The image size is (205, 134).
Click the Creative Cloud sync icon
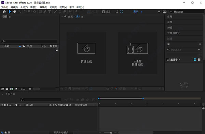(184, 85)
